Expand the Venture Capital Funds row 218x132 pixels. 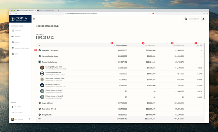point(40,56)
